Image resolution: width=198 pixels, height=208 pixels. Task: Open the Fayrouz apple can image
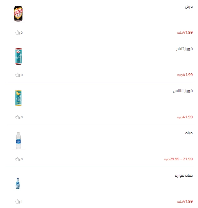click(x=19, y=56)
